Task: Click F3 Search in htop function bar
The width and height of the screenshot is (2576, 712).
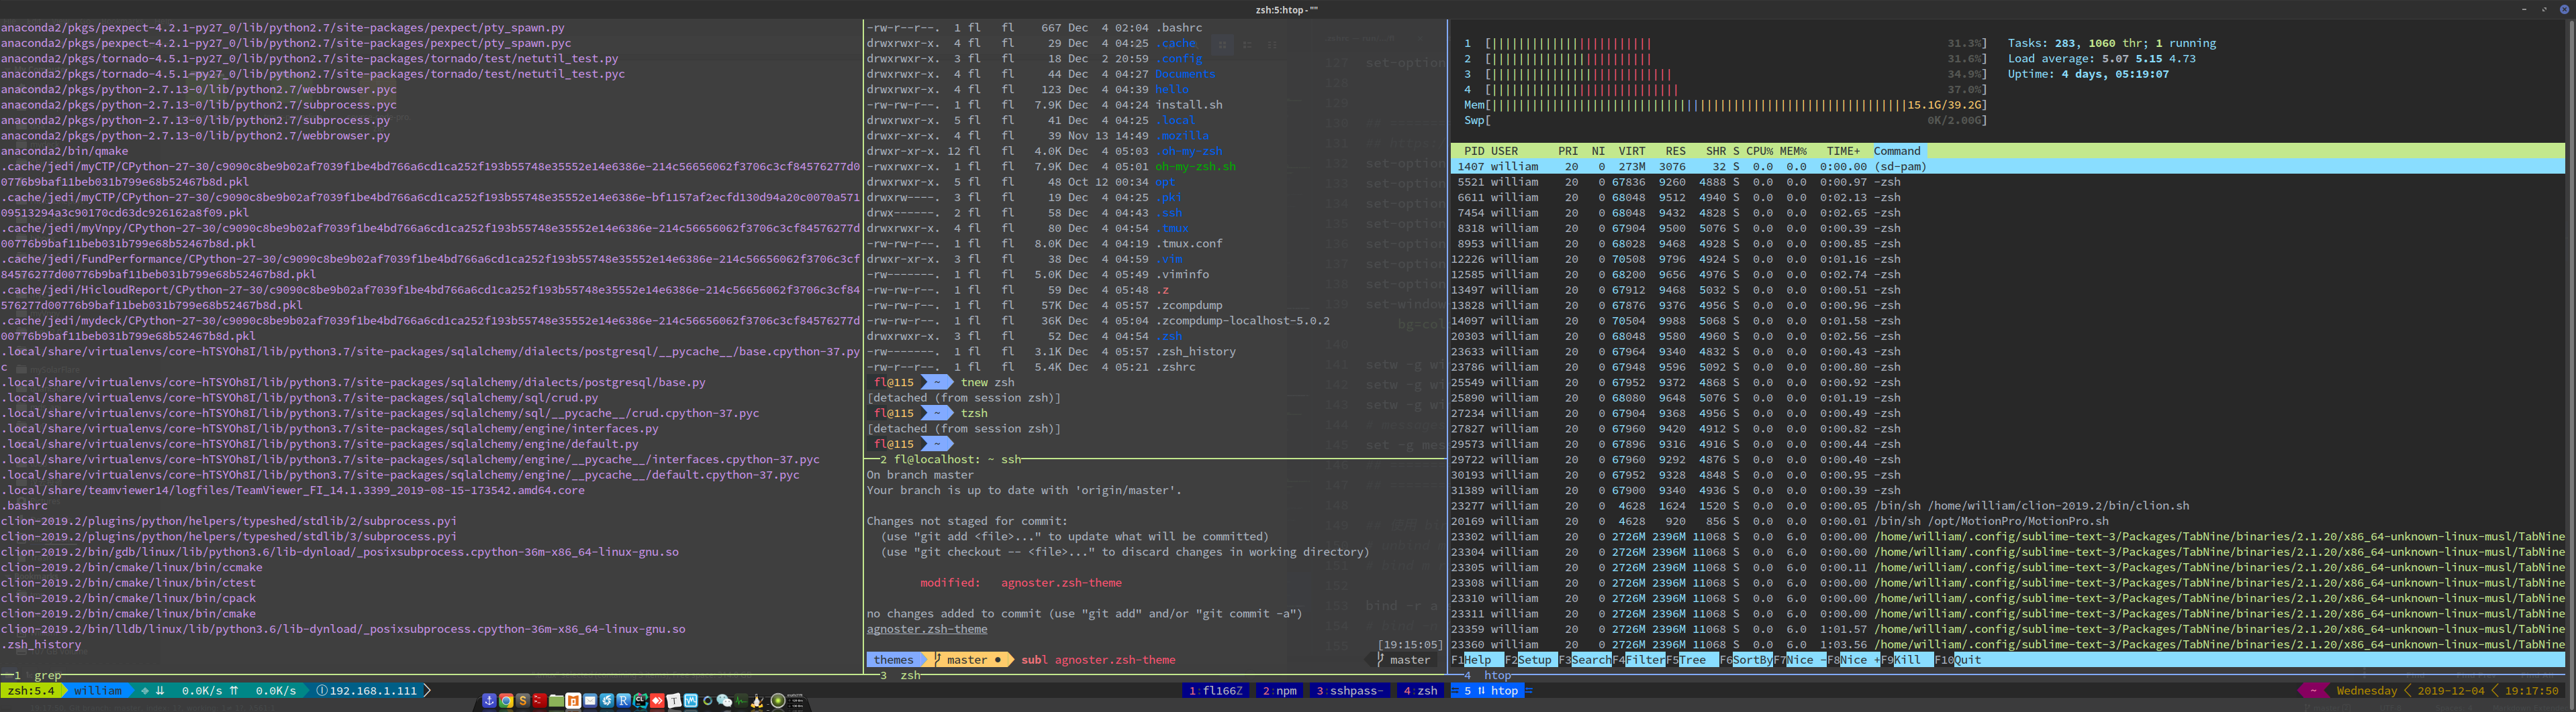Action: pyautogui.click(x=1585, y=660)
